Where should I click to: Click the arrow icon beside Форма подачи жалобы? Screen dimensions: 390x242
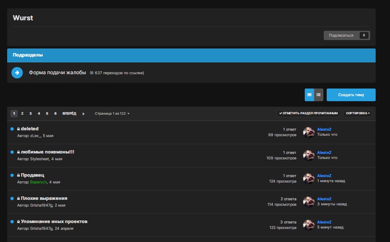click(x=17, y=73)
